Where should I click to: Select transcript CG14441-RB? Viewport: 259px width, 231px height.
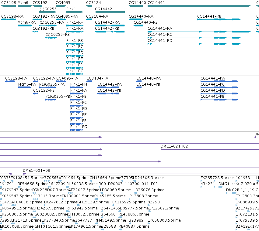pyautogui.click(x=209, y=16)
